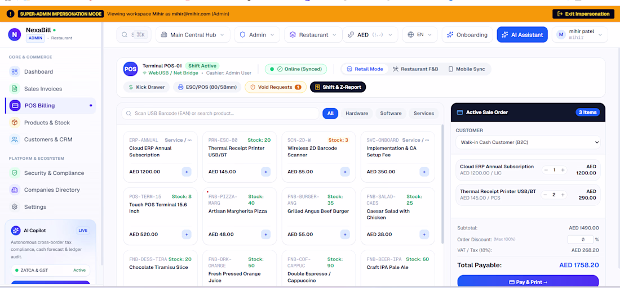Switch to Mobile Sync mode
The height and width of the screenshot is (288, 620).
coord(467,69)
